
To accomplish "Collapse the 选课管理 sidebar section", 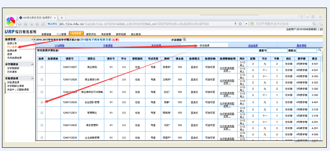I will [32, 39].
